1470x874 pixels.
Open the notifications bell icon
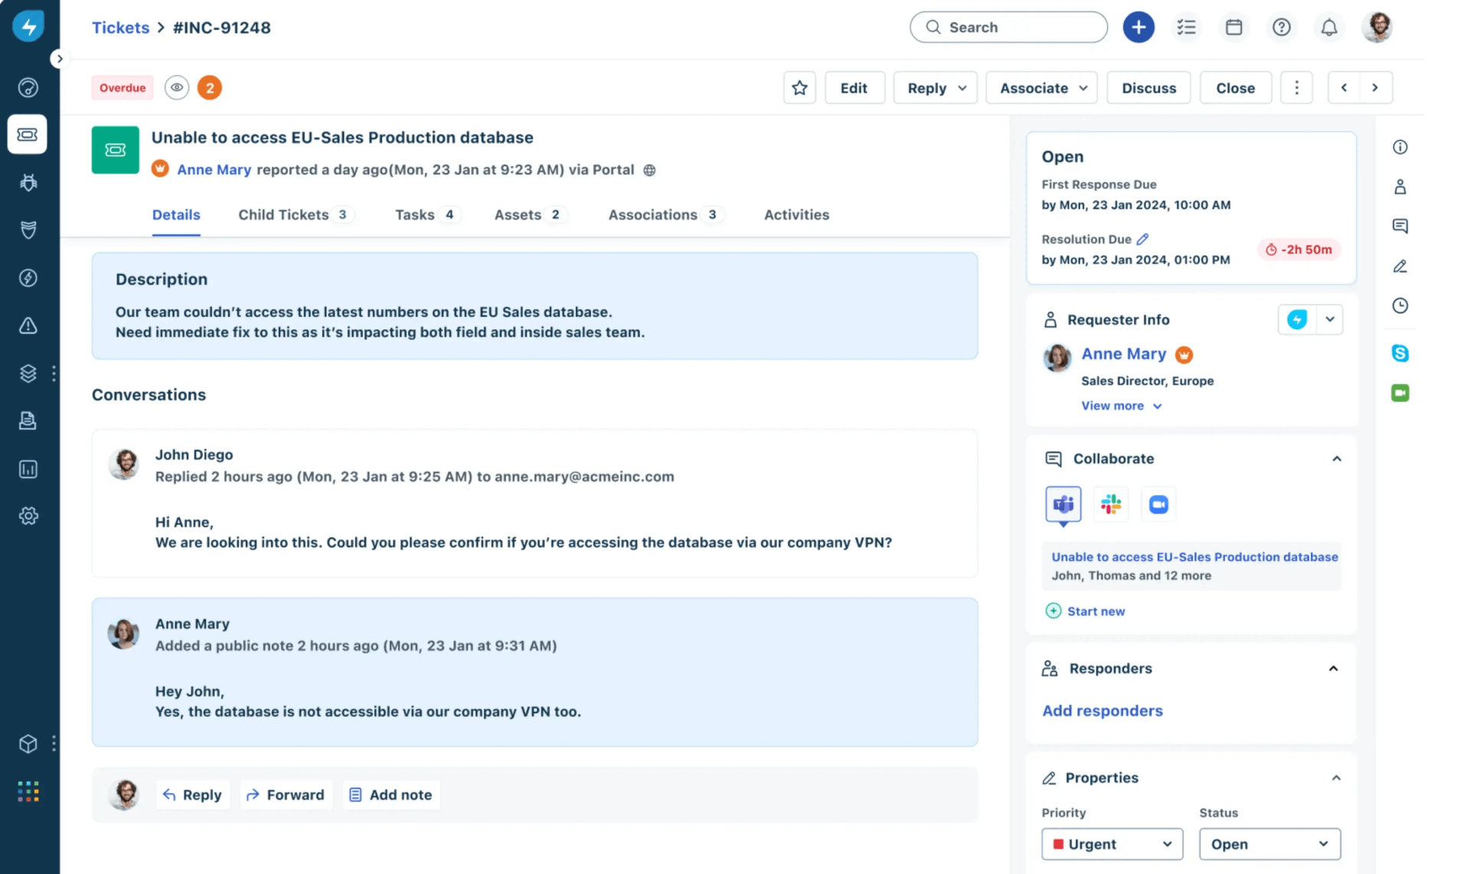click(x=1328, y=26)
